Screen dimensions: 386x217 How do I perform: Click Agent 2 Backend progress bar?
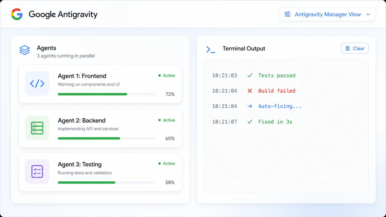pos(106,139)
